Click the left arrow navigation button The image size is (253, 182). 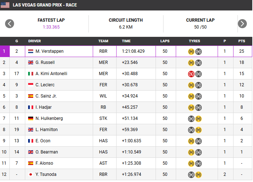9,24
